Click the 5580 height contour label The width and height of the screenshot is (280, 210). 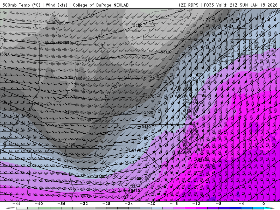tap(139, 178)
